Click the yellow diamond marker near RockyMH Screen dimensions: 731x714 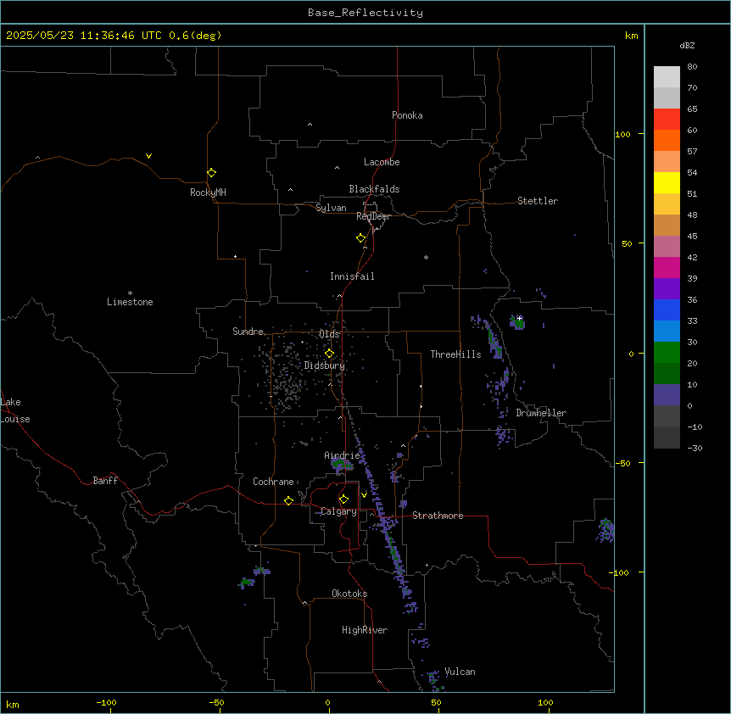coord(211,173)
